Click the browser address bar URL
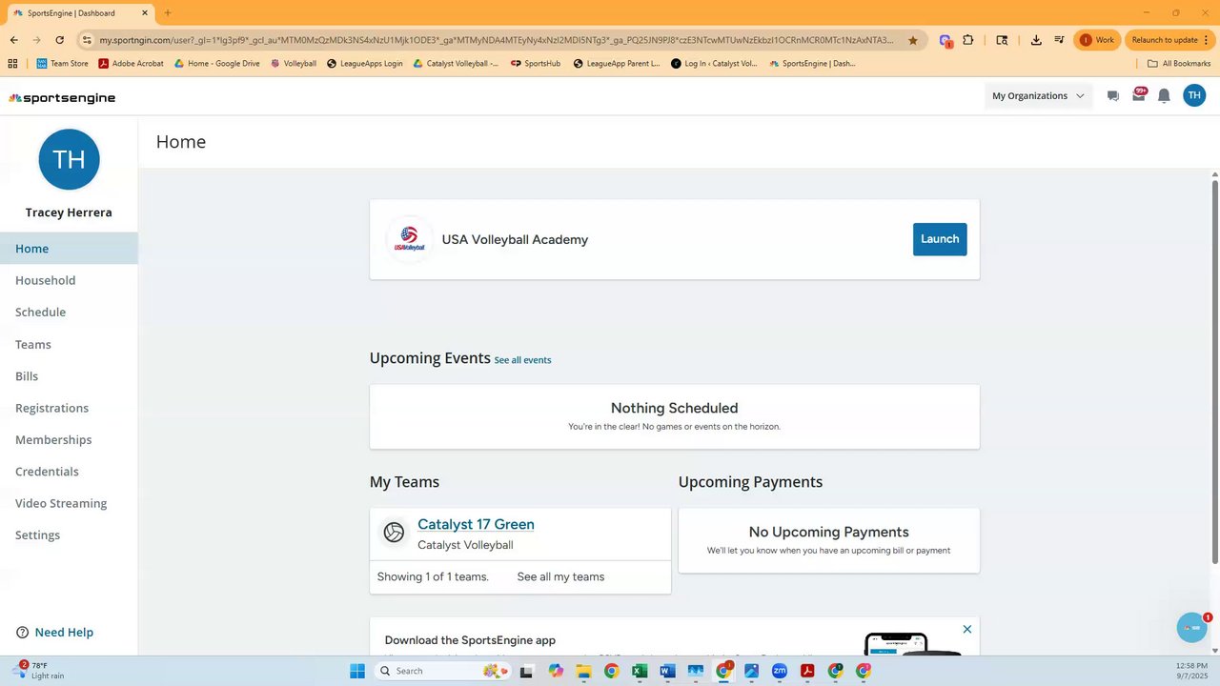This screenshot has width=1220, height=686. pos(497,40)
